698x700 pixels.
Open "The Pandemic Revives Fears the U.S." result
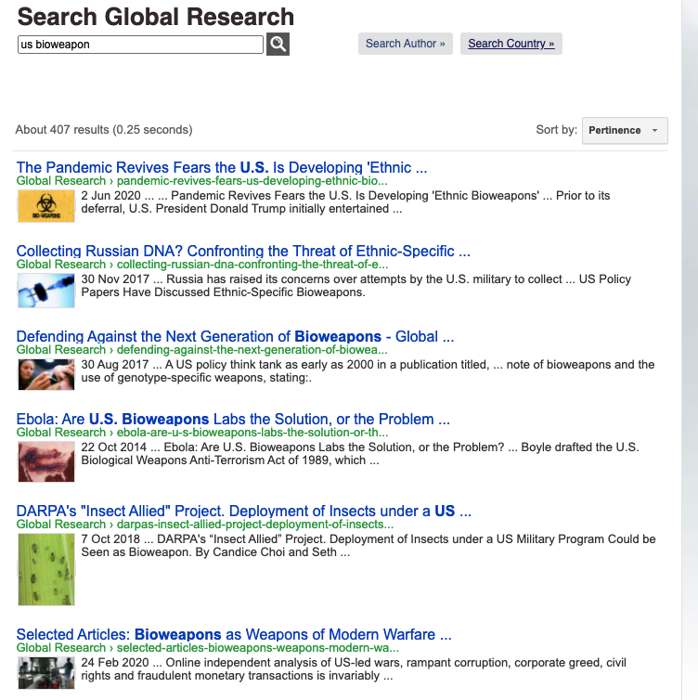click(221, 167)
